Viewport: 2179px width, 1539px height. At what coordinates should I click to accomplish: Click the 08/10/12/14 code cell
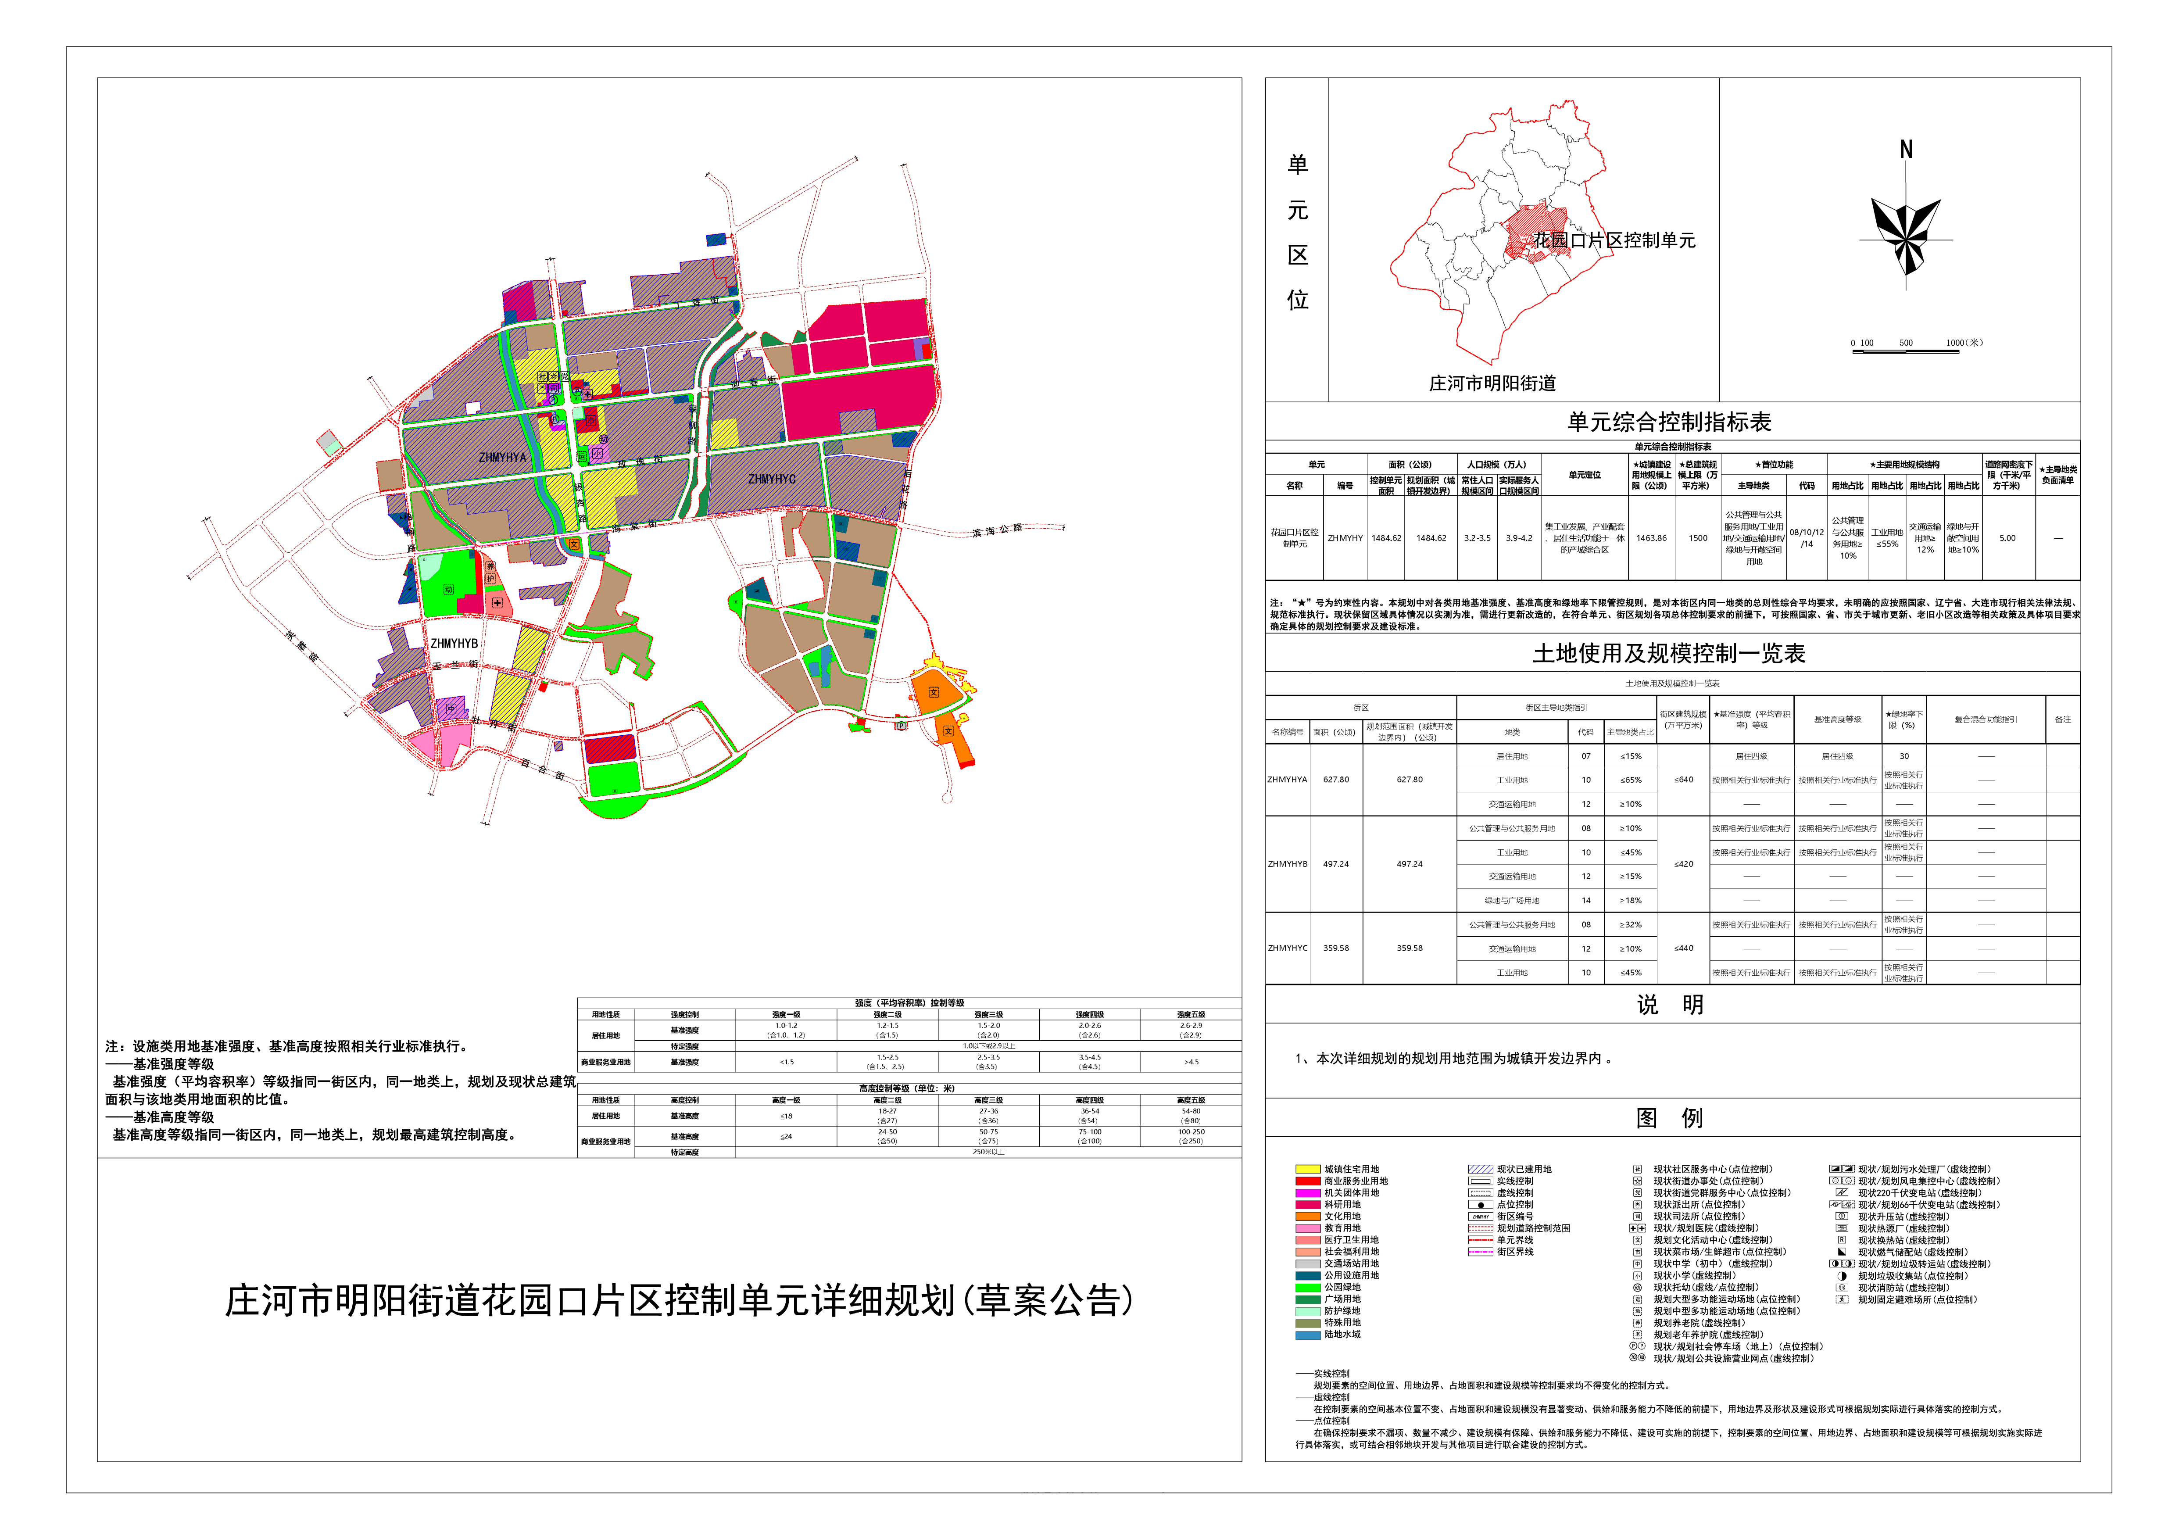(x=1806, y=538)
